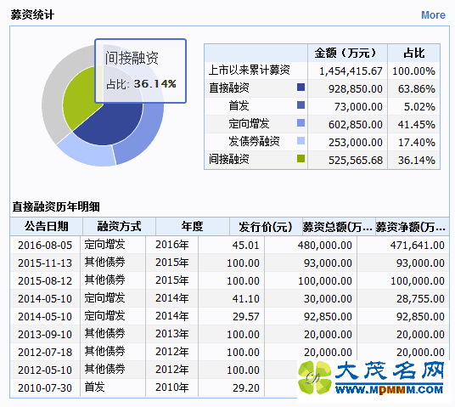Select amount 253,000.00
Screen dimensions: 455x407
(x=356, y=143)
